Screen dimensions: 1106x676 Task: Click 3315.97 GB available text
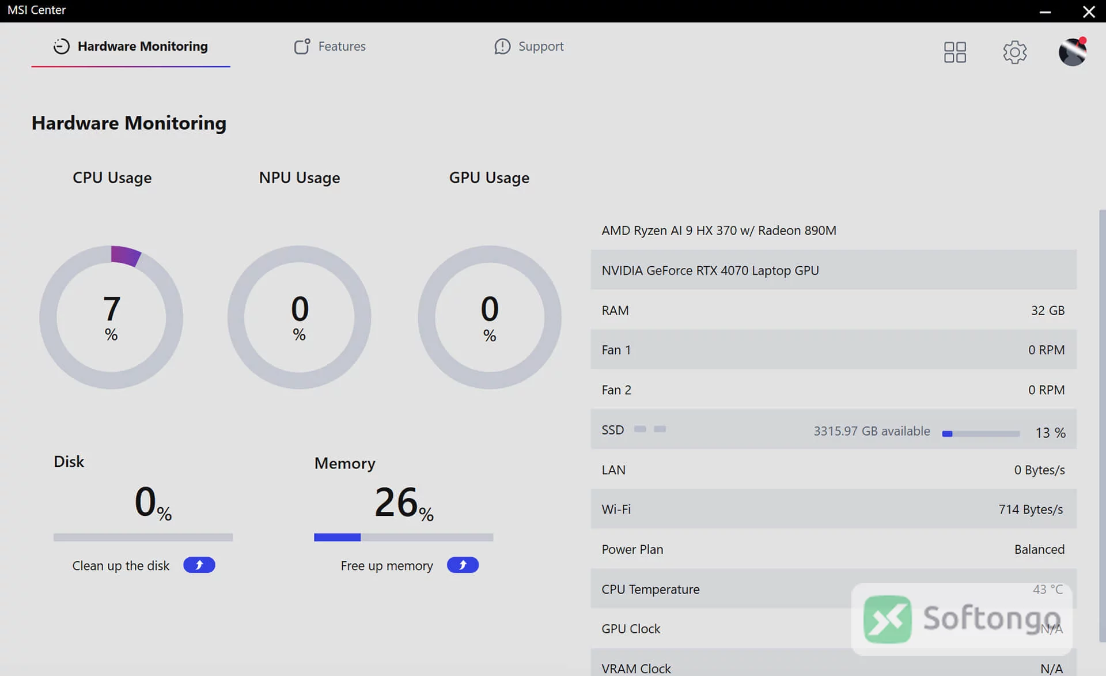tap(872, 431)
